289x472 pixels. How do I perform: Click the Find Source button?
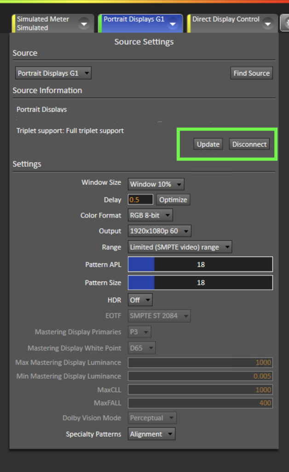click(x=251, y=73)
